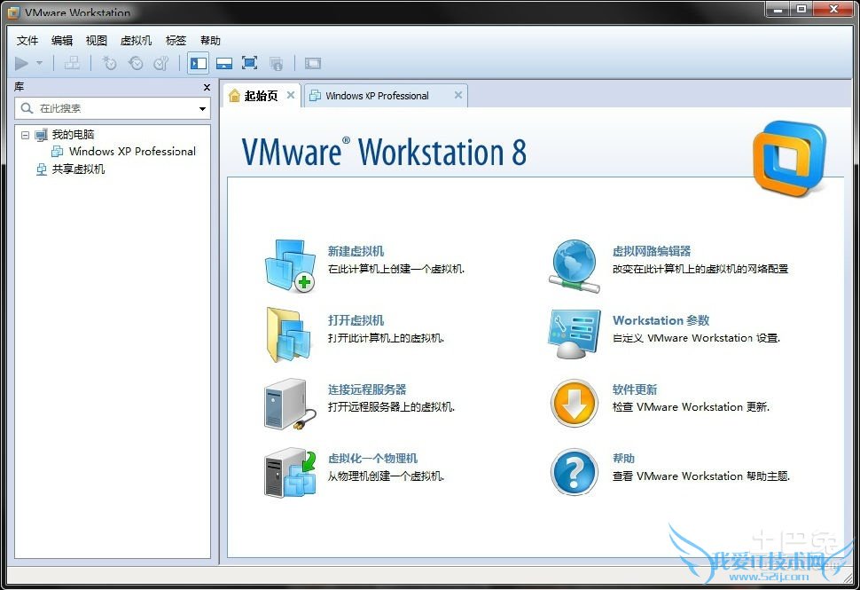The image size is (860, 590).
Task: Click the Open Virtual Machine folder icon
Action: pyautogui.click(x=289, y=334)
